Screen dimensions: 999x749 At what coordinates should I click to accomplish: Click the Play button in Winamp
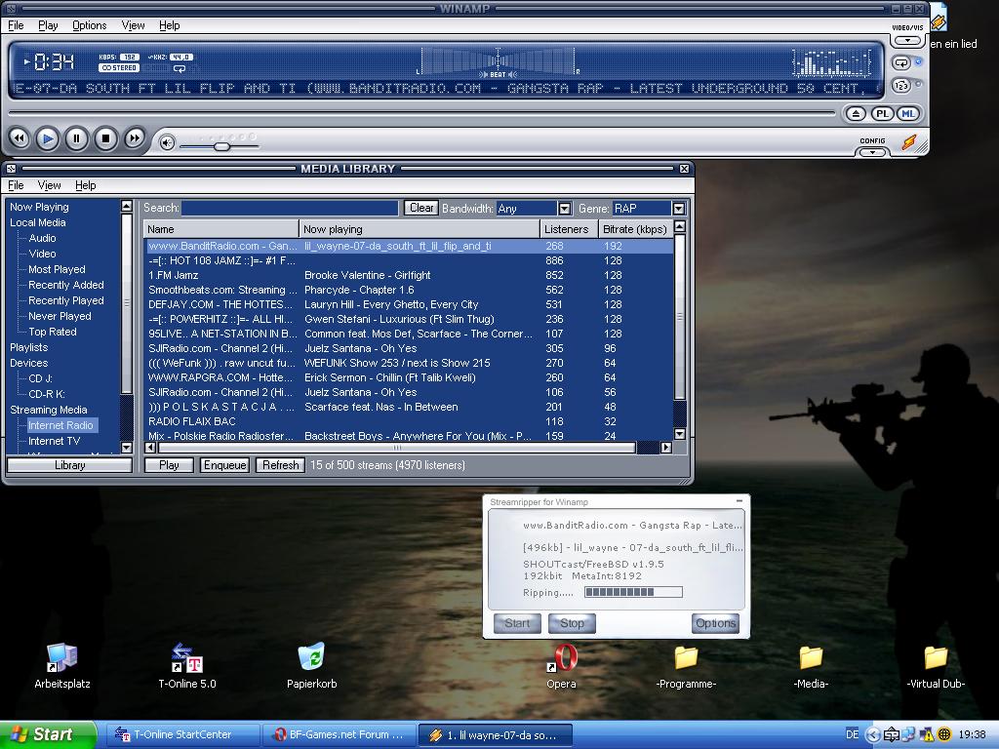click(x=48, y=138)
